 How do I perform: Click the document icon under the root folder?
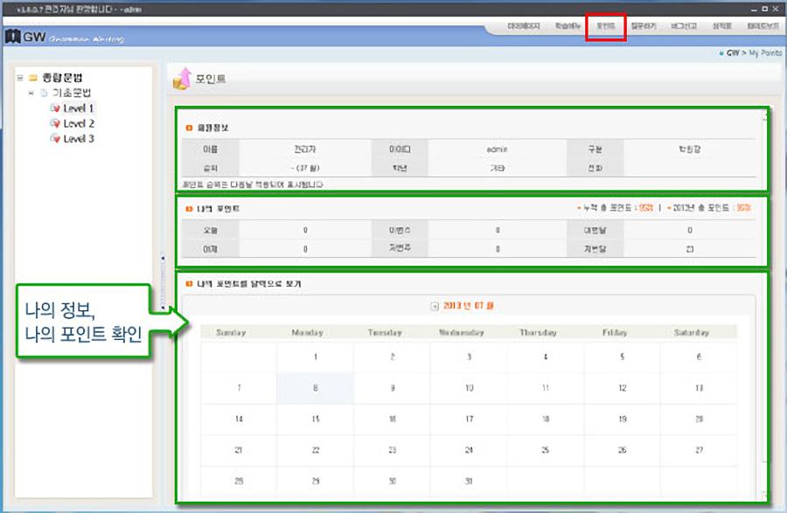click(x=44, y=93)
